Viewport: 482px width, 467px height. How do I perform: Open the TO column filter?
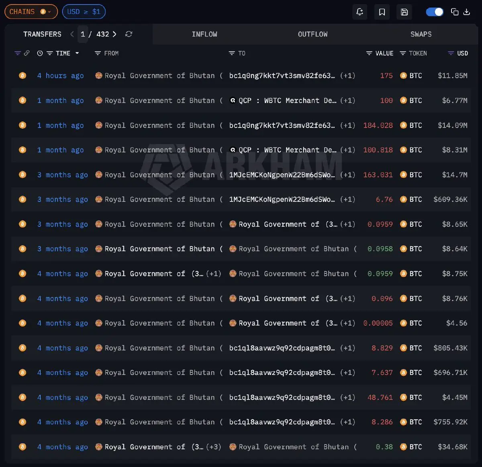click(232, 53)
